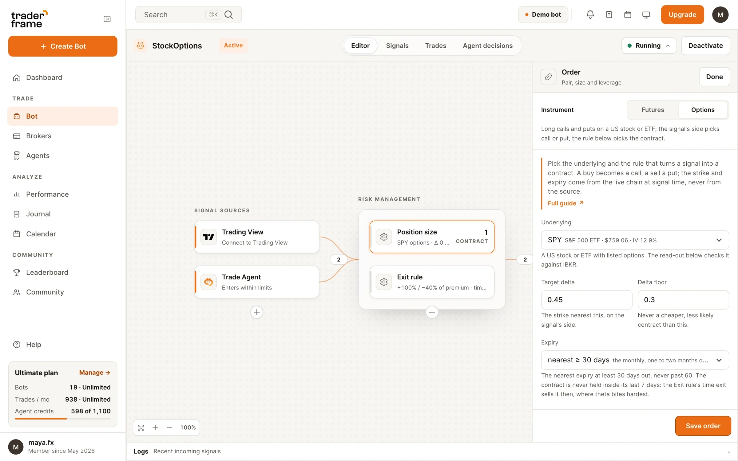The height and width of the screenshot is (461, 738).
Task: Open the Running status dropdown
Action: coord(649,45)
